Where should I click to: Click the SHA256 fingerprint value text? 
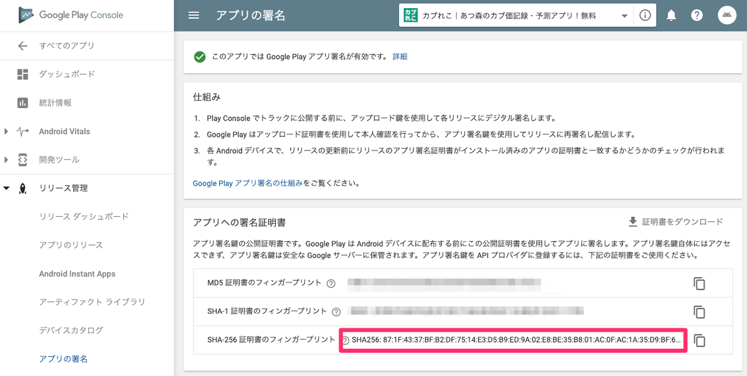(x=517, y=340)
